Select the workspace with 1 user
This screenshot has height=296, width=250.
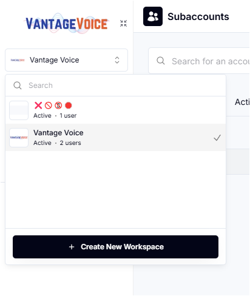pos(115,110)
